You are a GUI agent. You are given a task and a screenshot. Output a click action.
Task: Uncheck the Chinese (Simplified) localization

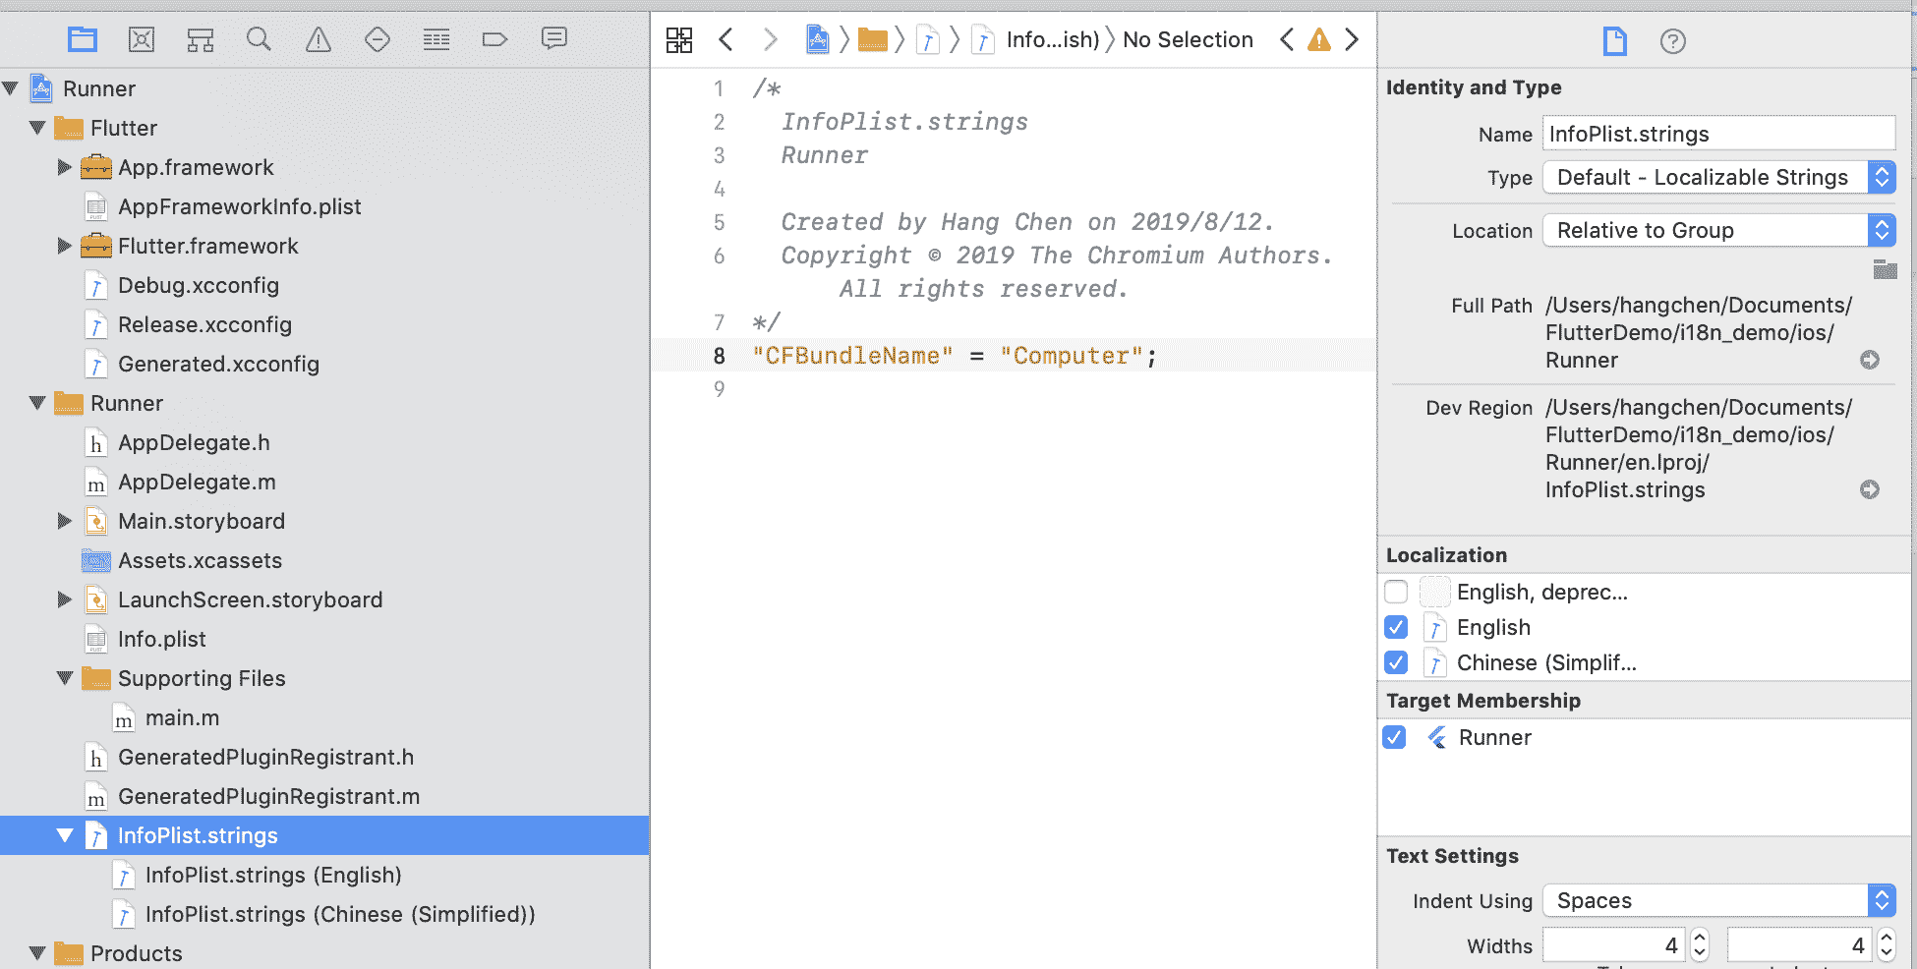pyautogui.click(x=1396, y=662)
